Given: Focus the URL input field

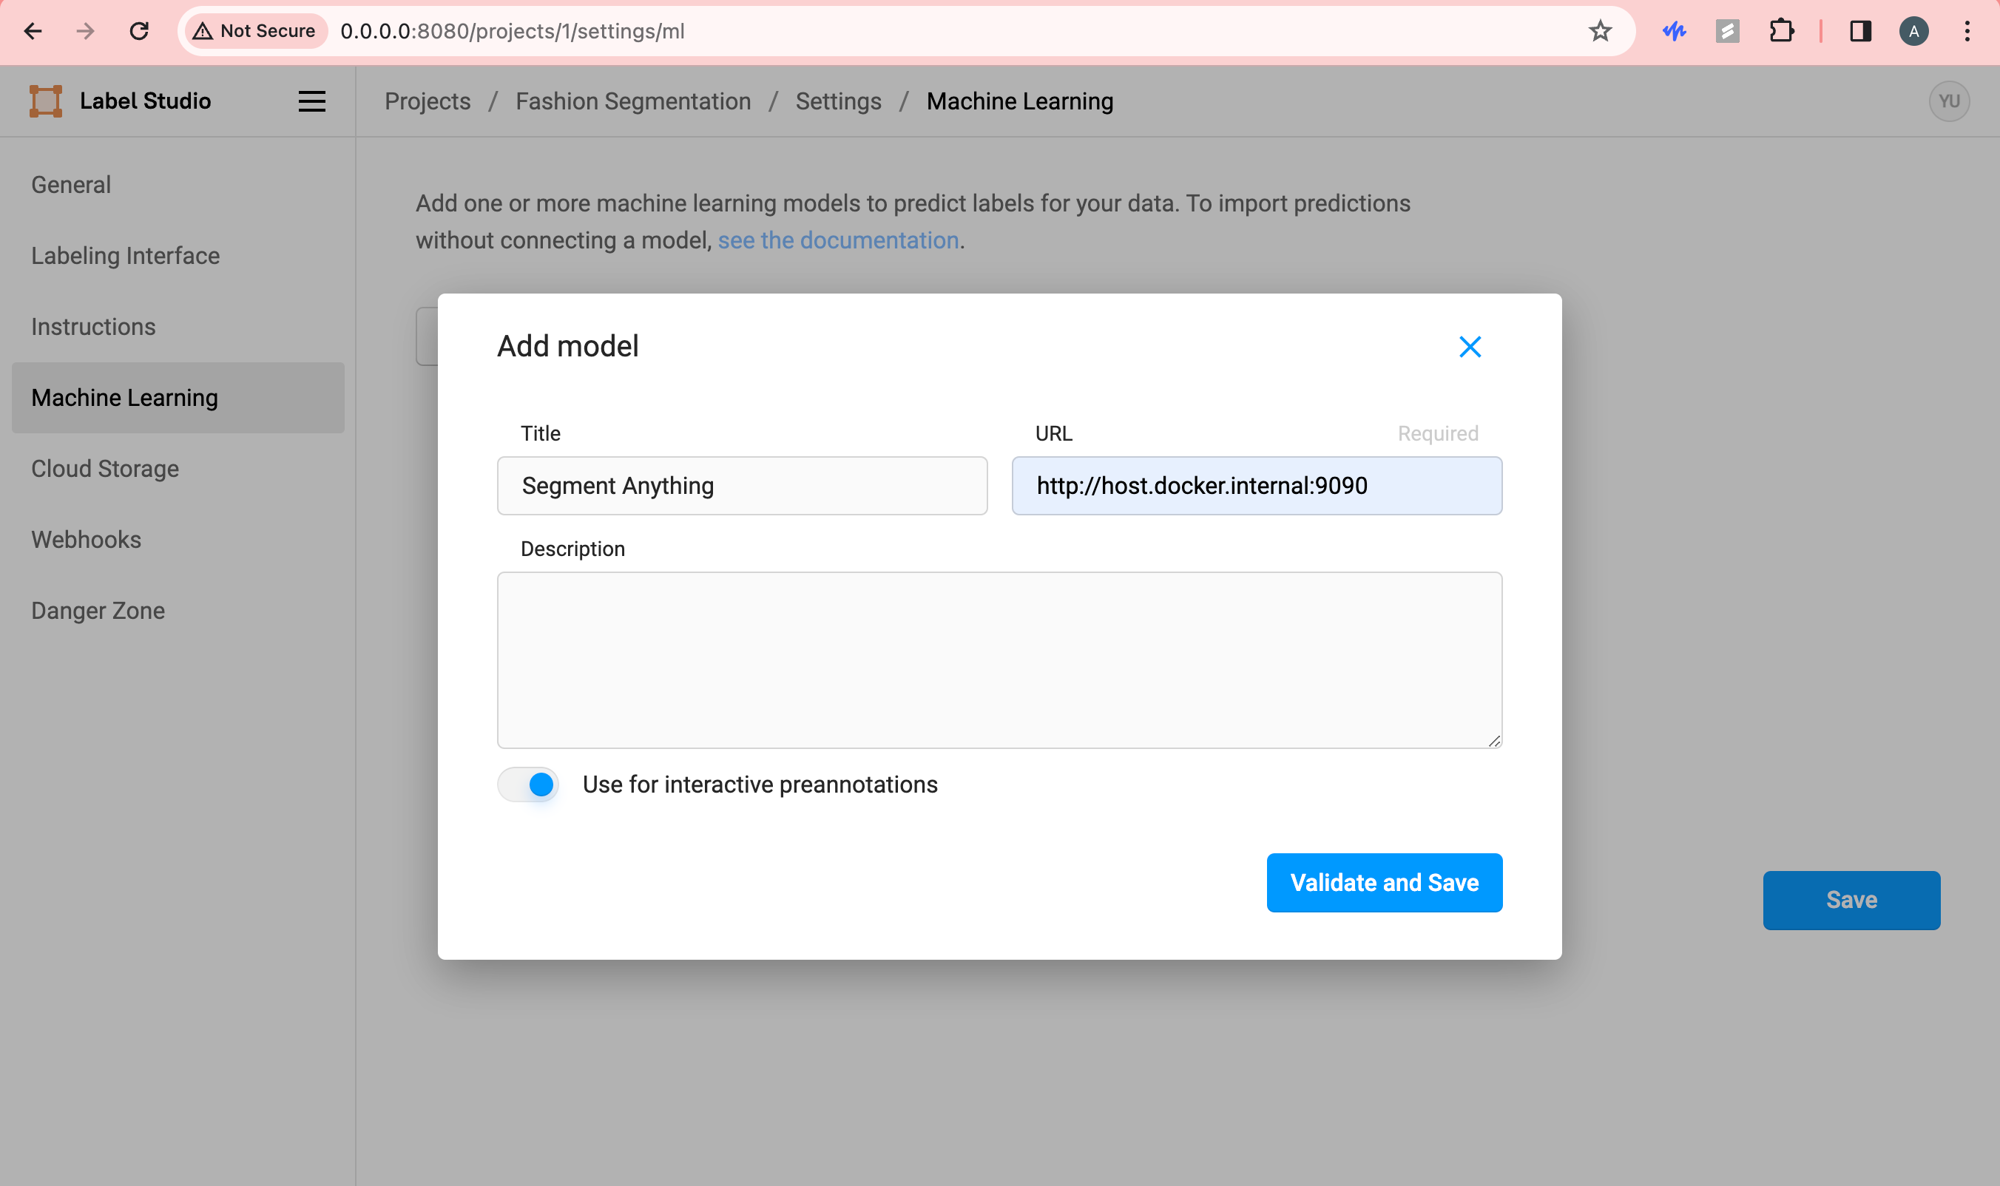Looking at the screenshot, I should 1256,486.
